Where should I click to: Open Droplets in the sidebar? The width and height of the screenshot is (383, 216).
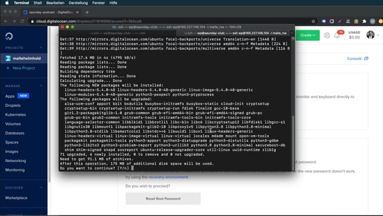(x=13, y=106)
